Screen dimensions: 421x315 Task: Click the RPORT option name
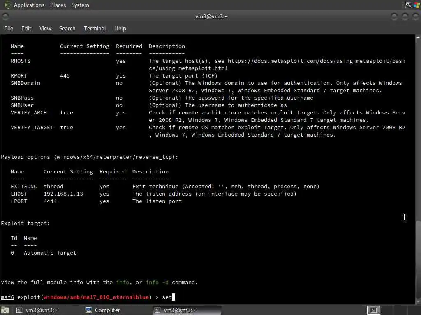19,76
